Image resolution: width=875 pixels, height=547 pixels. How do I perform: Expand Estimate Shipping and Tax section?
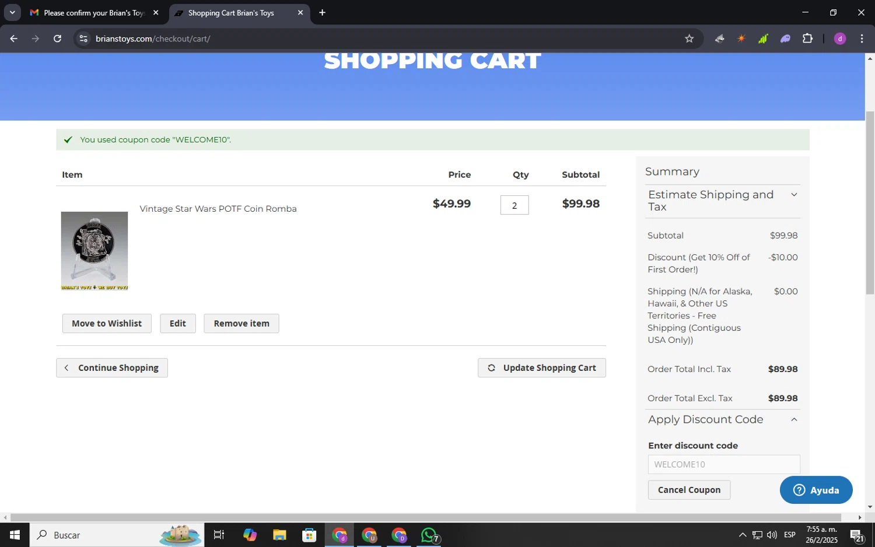(x=723, y=201)
